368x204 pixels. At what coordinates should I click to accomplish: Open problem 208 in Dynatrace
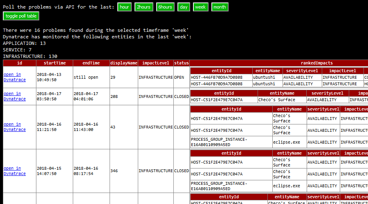tap(15, 96)
